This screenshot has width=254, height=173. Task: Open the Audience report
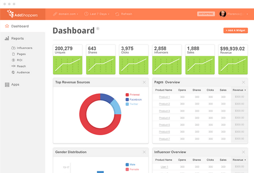[x=23, y=72]
